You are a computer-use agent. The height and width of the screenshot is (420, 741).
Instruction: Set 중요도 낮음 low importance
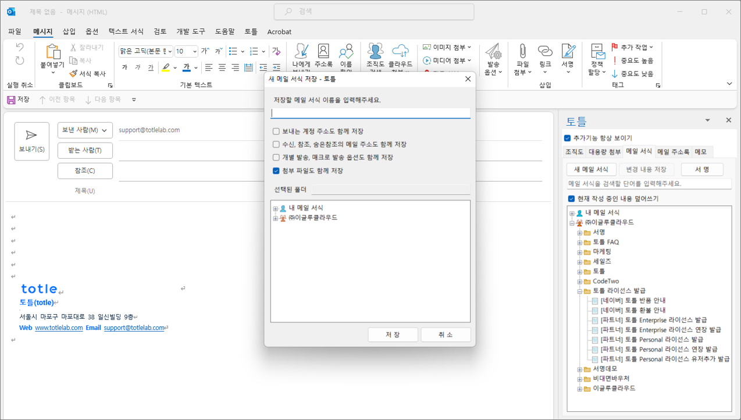point(633,74)
